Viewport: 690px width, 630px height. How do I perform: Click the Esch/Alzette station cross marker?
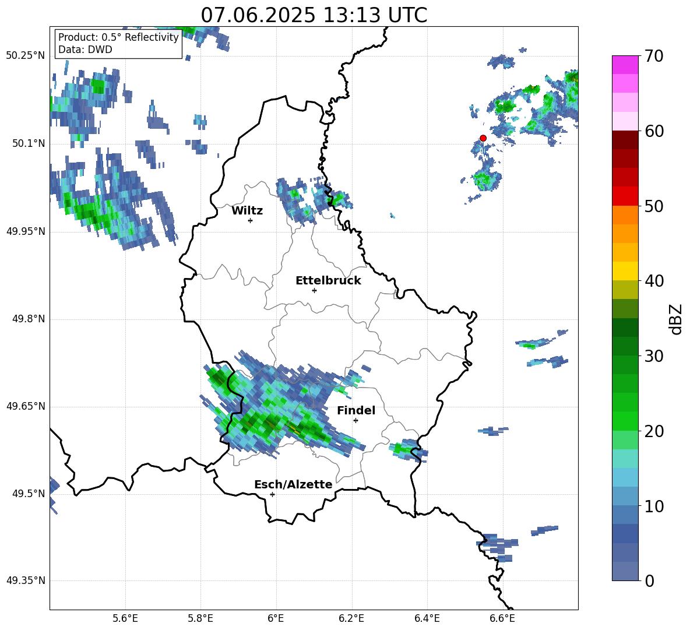[x=272, y=494]
